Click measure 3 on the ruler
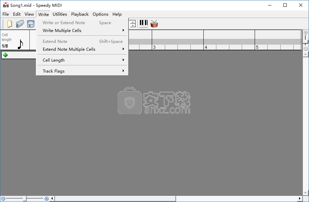309x202 pixels. tap(154, 47)
